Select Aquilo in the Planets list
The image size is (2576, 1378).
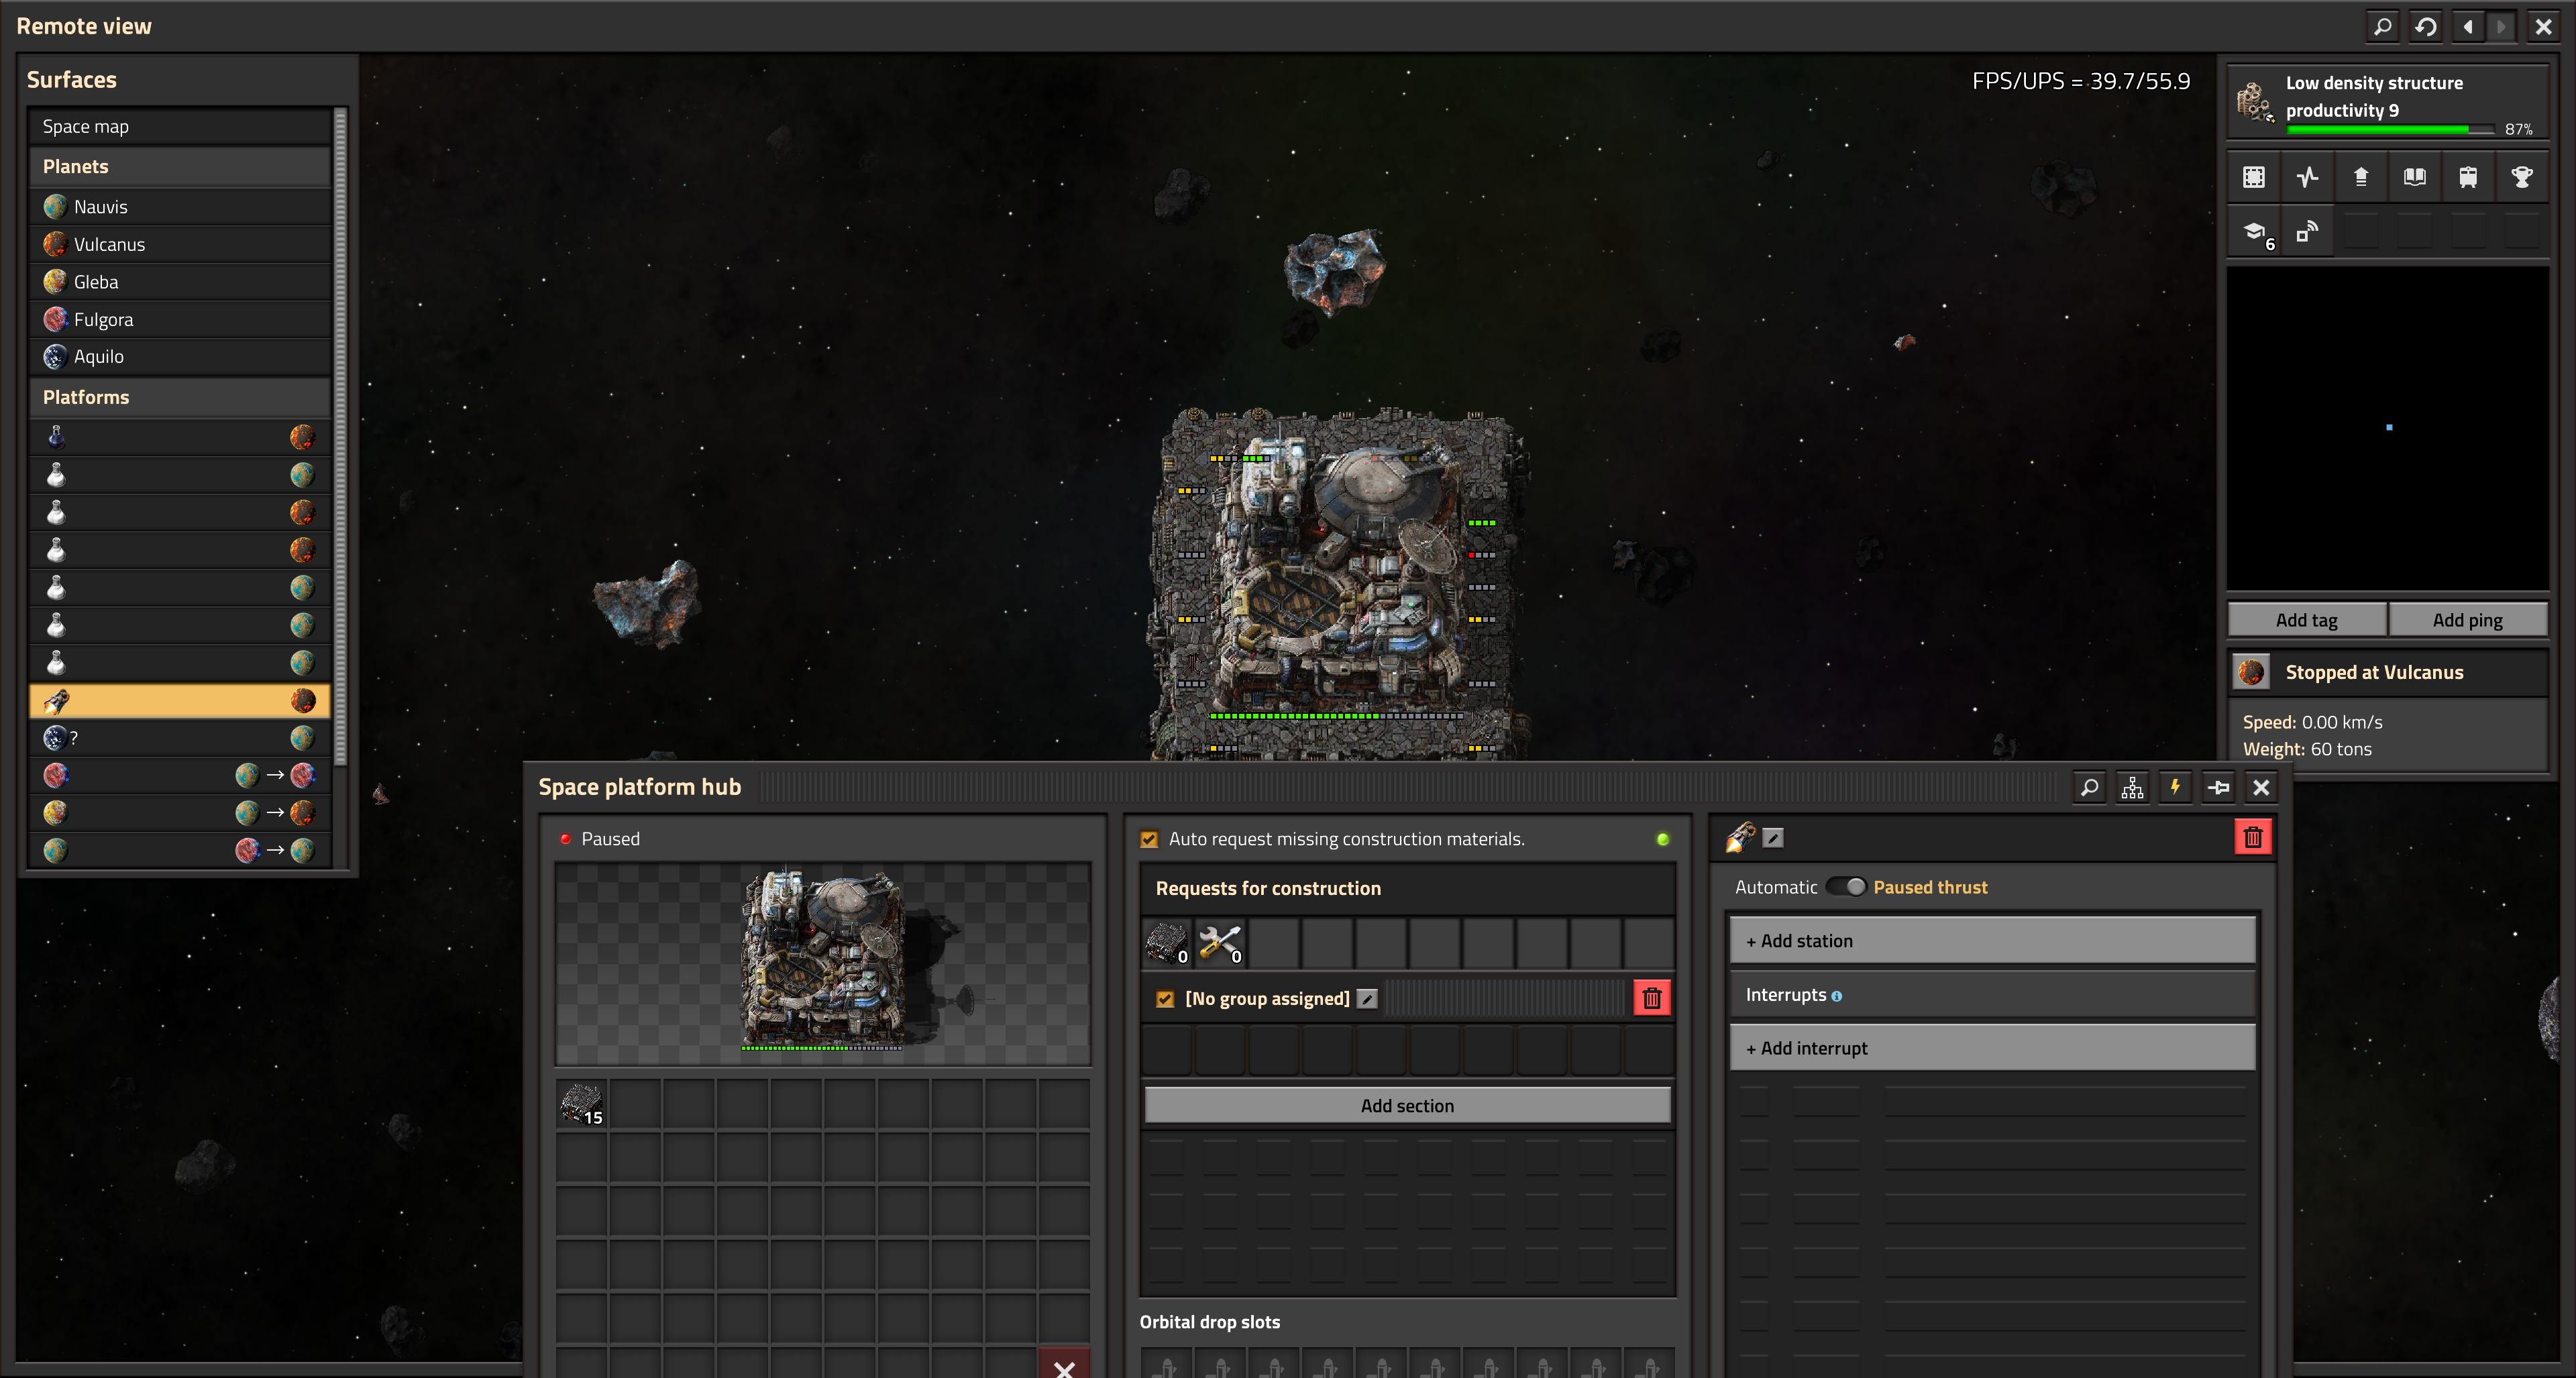(180, 356)
